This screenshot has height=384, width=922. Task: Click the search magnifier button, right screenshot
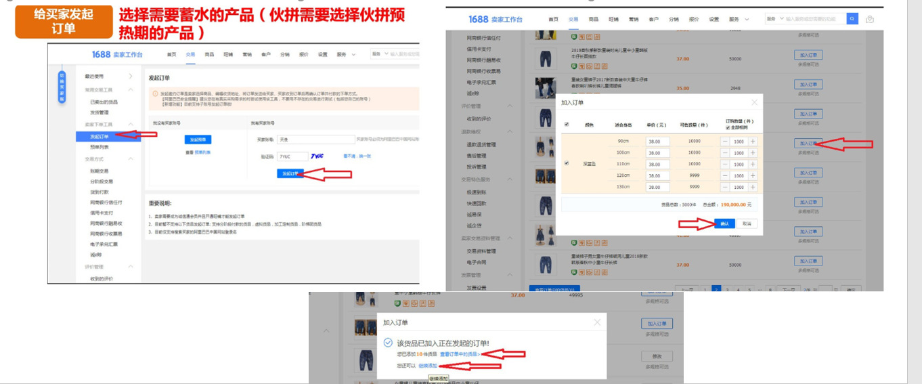pyautogui.click(x=853, y=19)
